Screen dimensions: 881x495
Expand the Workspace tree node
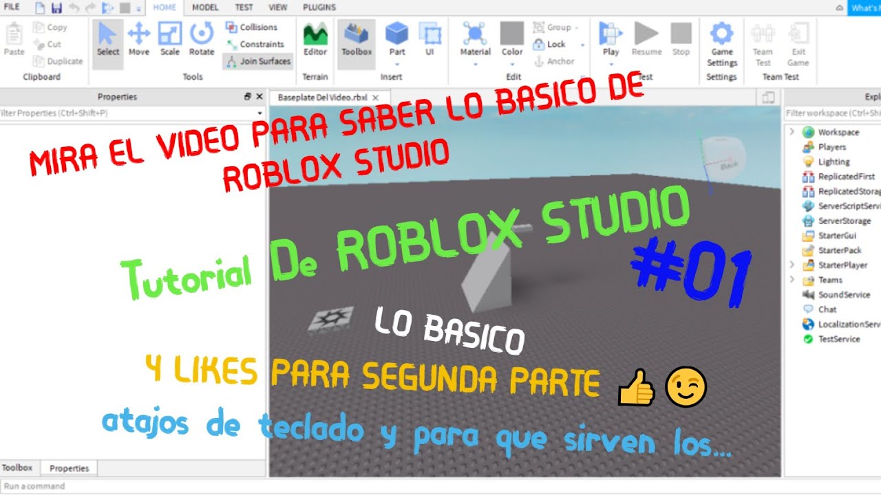tap(792, 132)
